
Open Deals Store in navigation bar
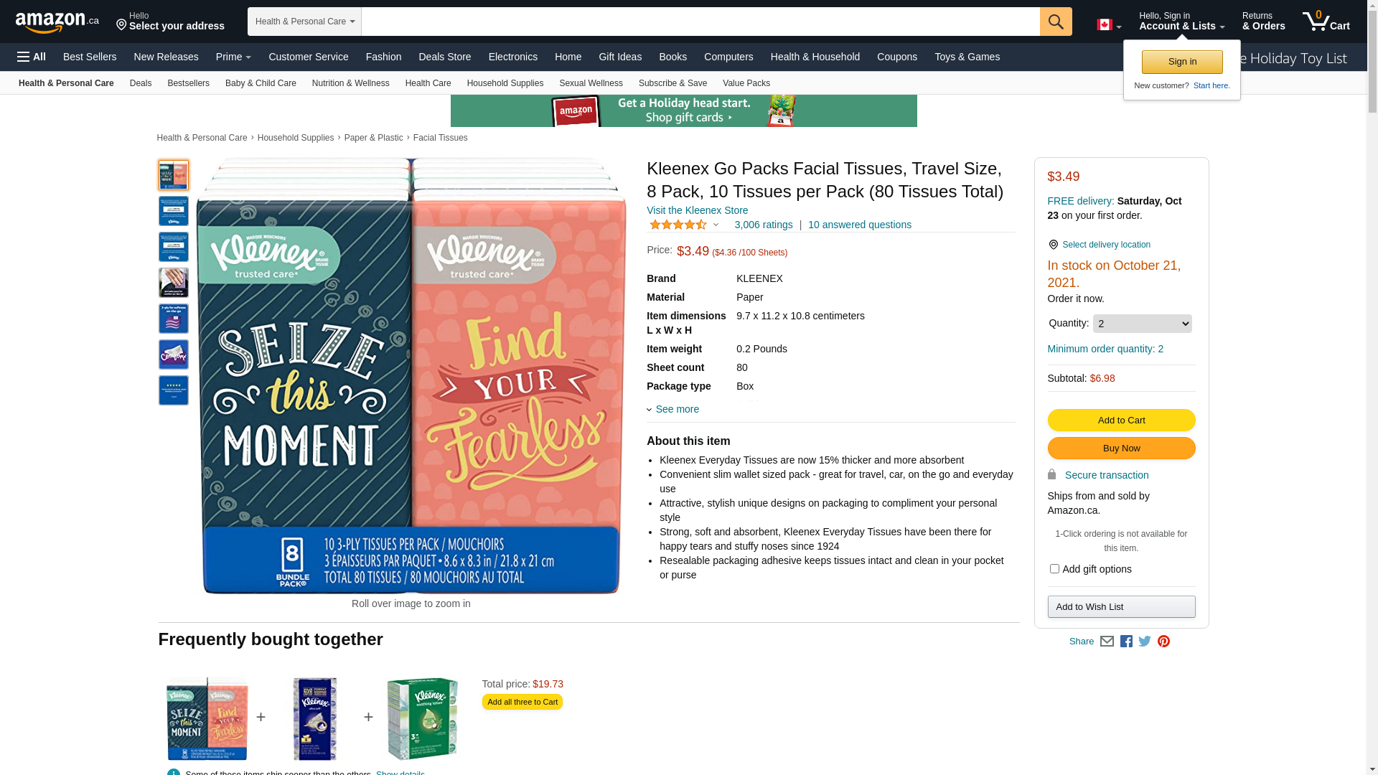pyautogui.click(x=444, y=57)
